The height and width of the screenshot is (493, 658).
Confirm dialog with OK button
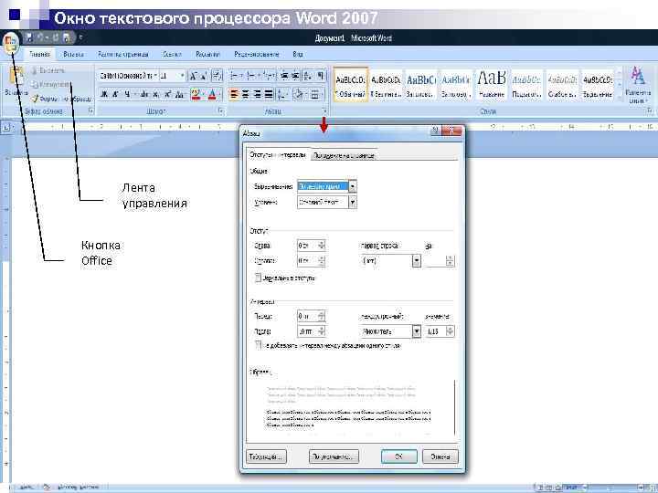point(399,456)
